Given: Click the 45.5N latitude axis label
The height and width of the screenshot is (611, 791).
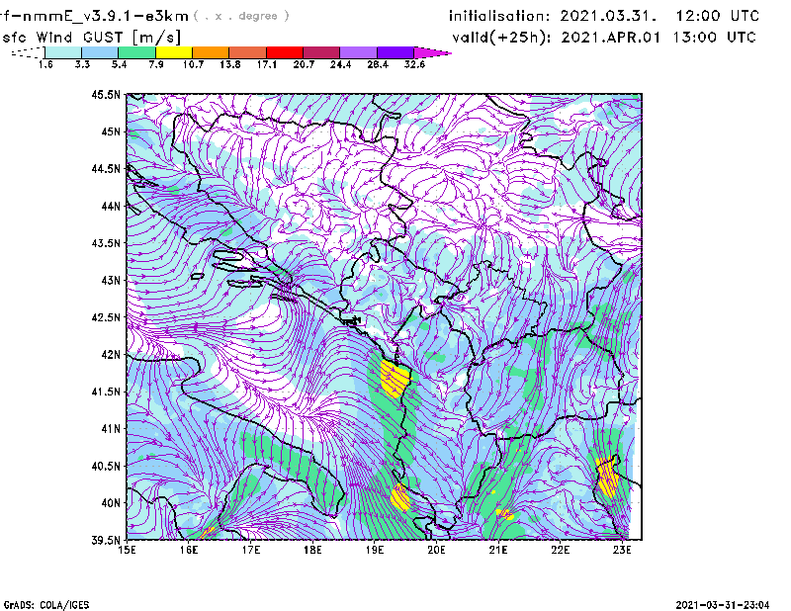Looking at the screenshot, I should click(x=107, y=94).
